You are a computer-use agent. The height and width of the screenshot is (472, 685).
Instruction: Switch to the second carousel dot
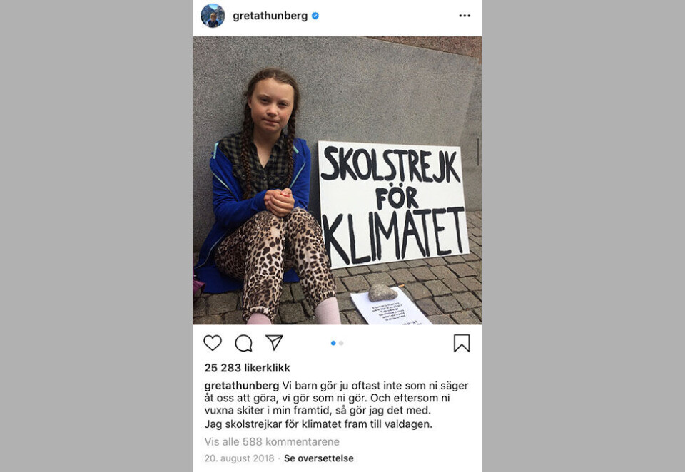click(x=341, y=343)
